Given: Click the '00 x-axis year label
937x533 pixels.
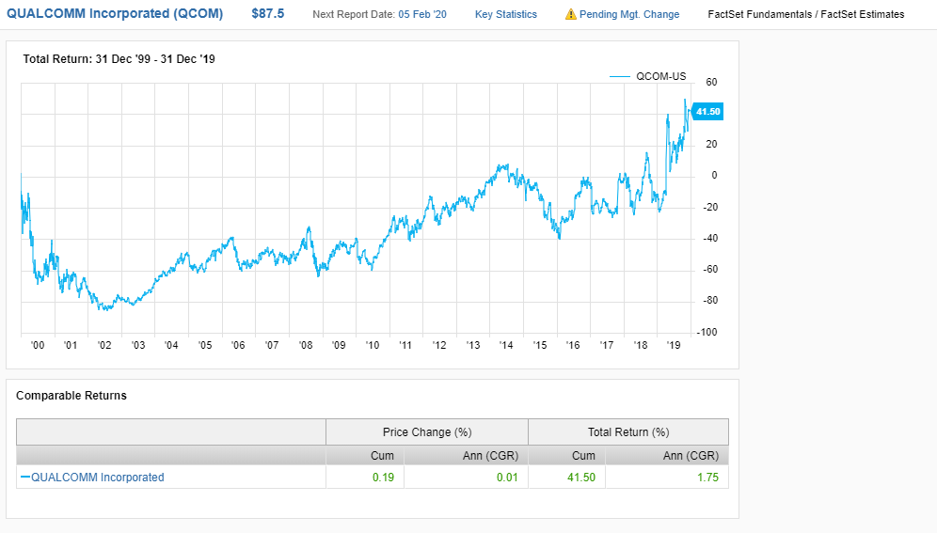Looking at the screenshot, I should (38, 345).
